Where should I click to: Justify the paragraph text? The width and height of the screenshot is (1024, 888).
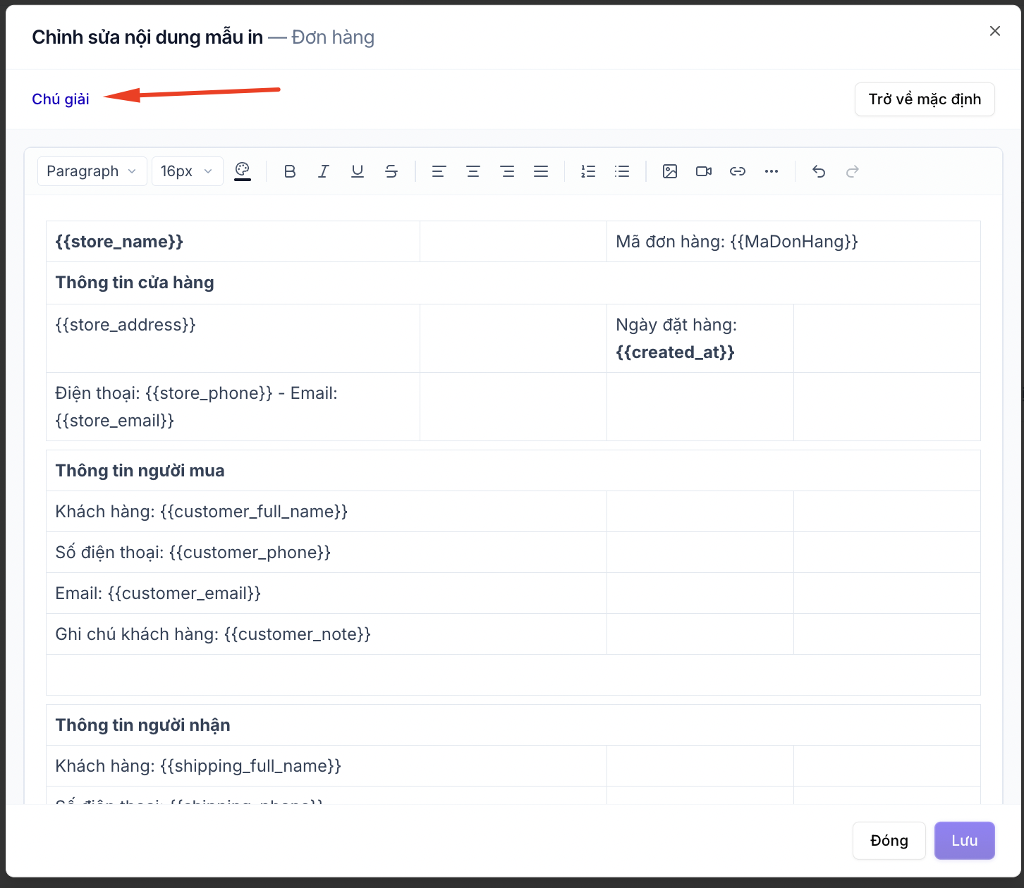541,171
